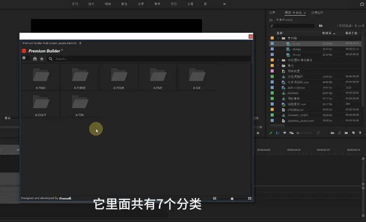Viewport: 366px width, 222px height.
Task: Click the Premium Builder search magnifier icon
Action: tap(50, 59)
